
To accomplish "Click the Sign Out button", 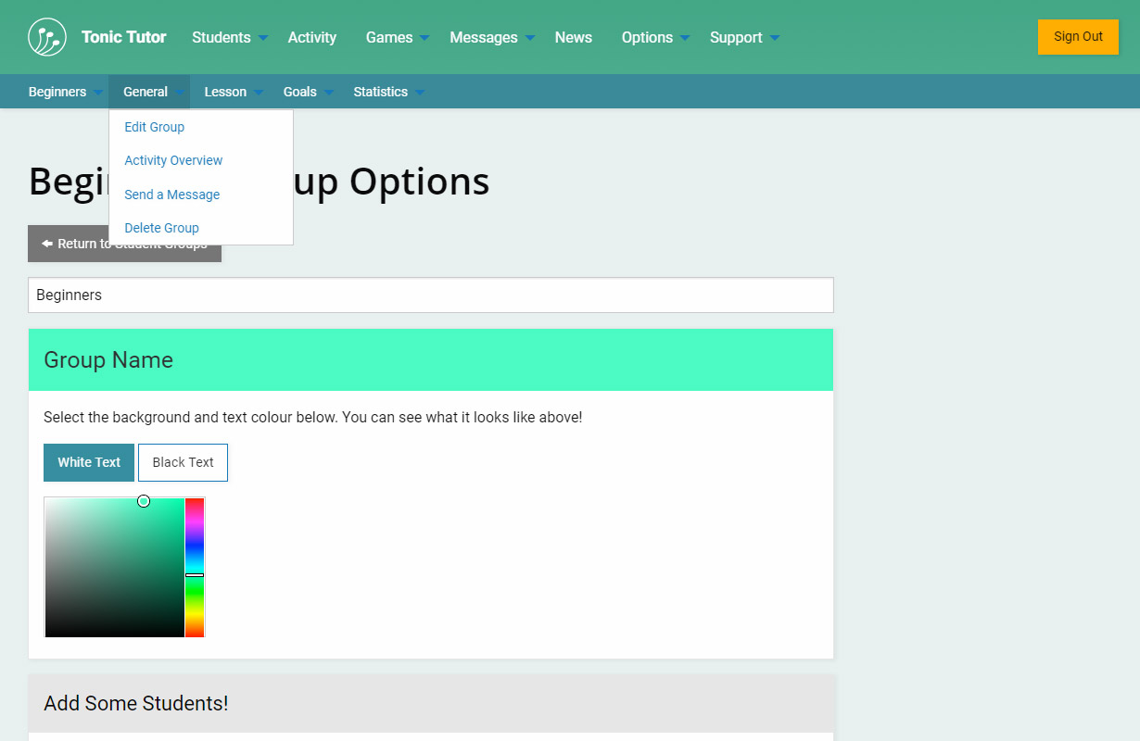I will coord(1078,37).
